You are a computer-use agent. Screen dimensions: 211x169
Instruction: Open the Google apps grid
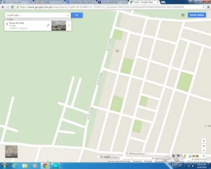pyautogui.click(x=183, y=15)
